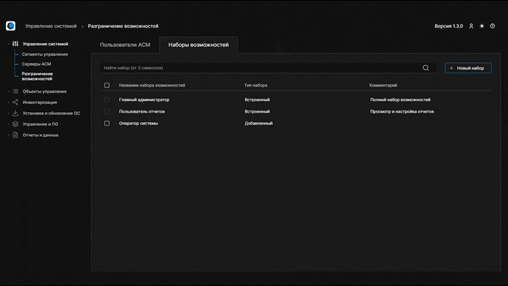Open the Отчеты и данные document icon
Viewport: 508px width, 286px height.
pos(15,135)
